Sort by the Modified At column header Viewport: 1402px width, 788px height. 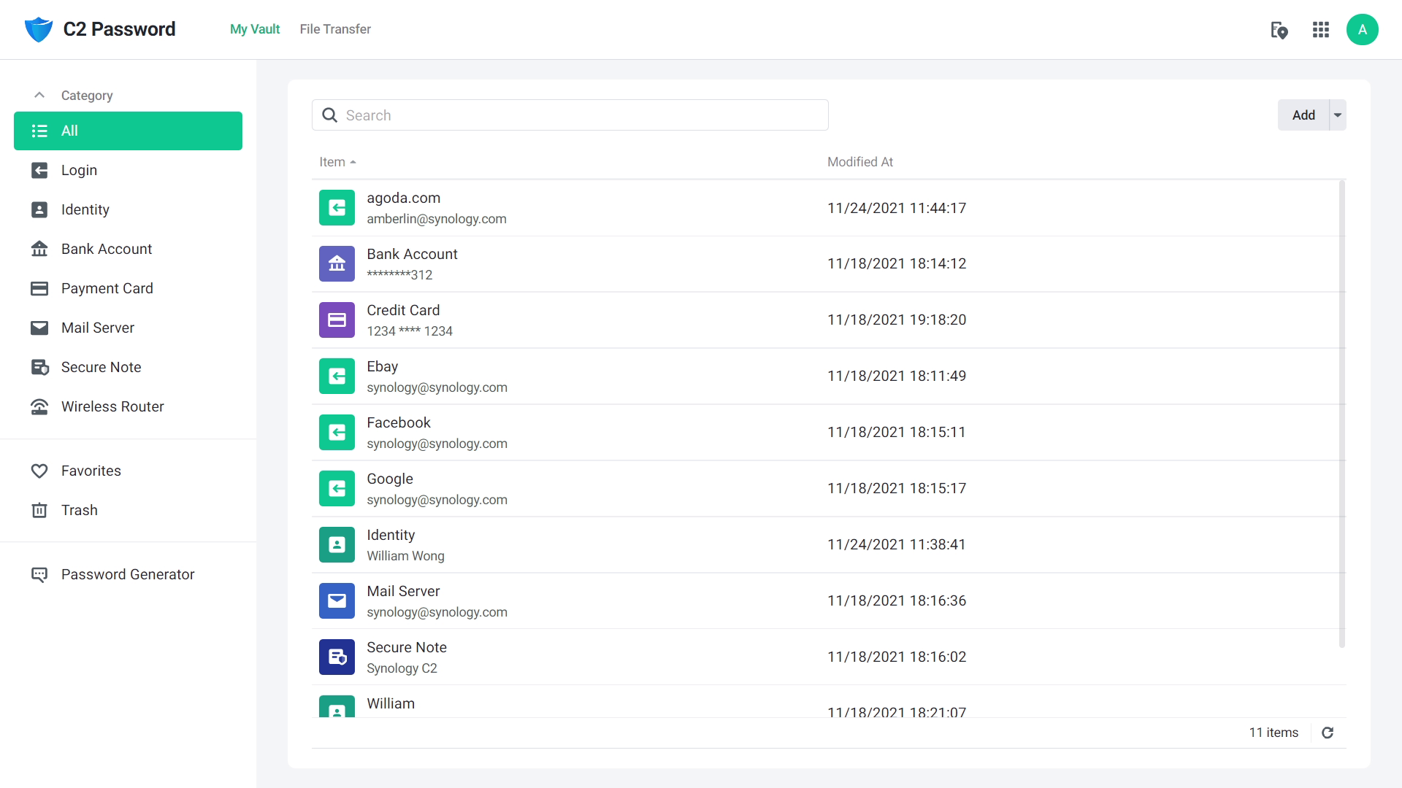click(x=860, y=162)
